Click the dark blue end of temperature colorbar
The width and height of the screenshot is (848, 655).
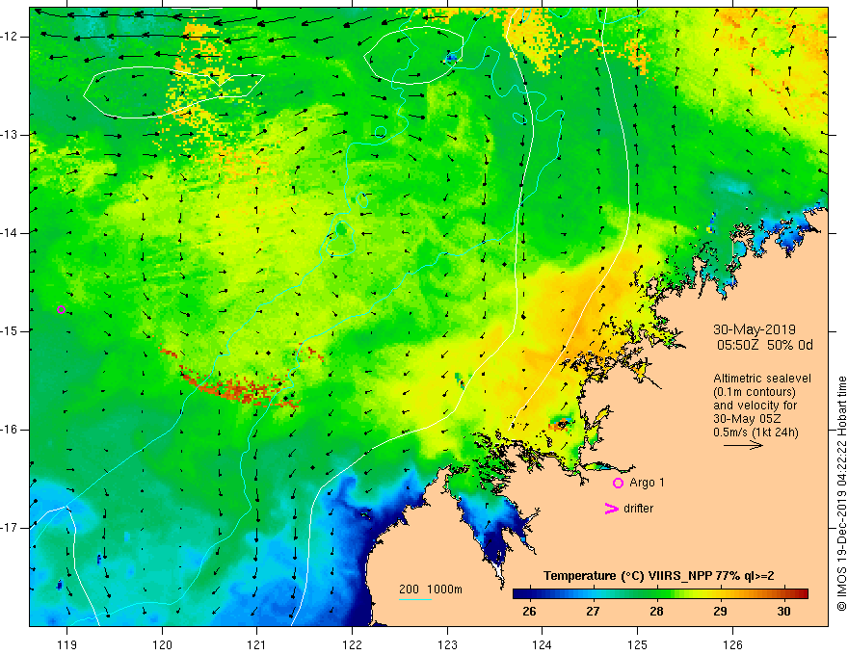click(x=518, y=592)
